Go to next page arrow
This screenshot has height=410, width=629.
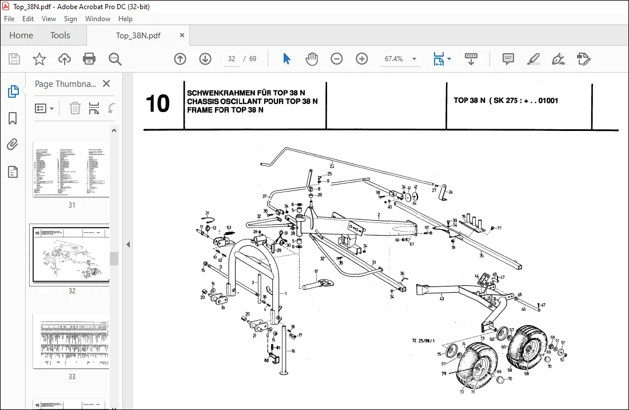205,59
